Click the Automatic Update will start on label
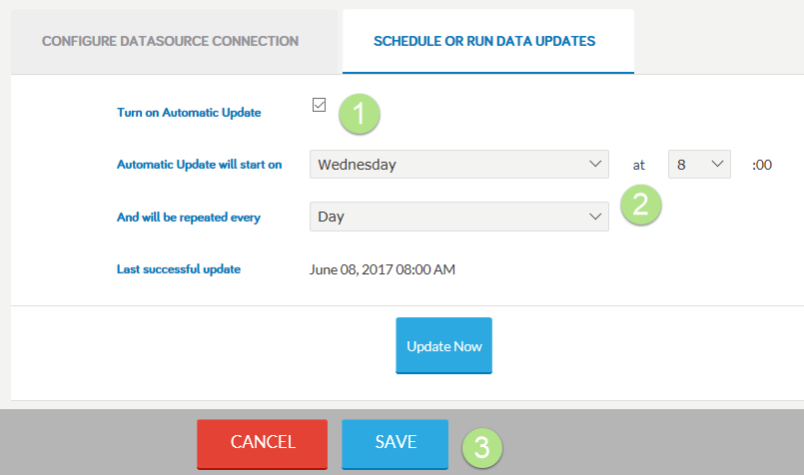This screenshot has width=804, height=475. 200,165
